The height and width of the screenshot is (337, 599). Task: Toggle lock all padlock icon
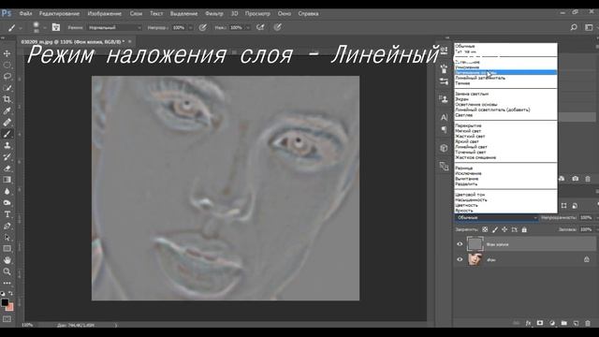524,229
